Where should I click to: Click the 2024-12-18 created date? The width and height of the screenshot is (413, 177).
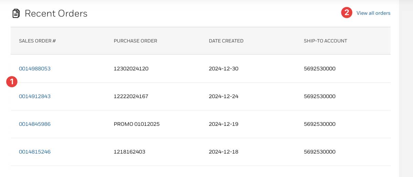(224, 152)
